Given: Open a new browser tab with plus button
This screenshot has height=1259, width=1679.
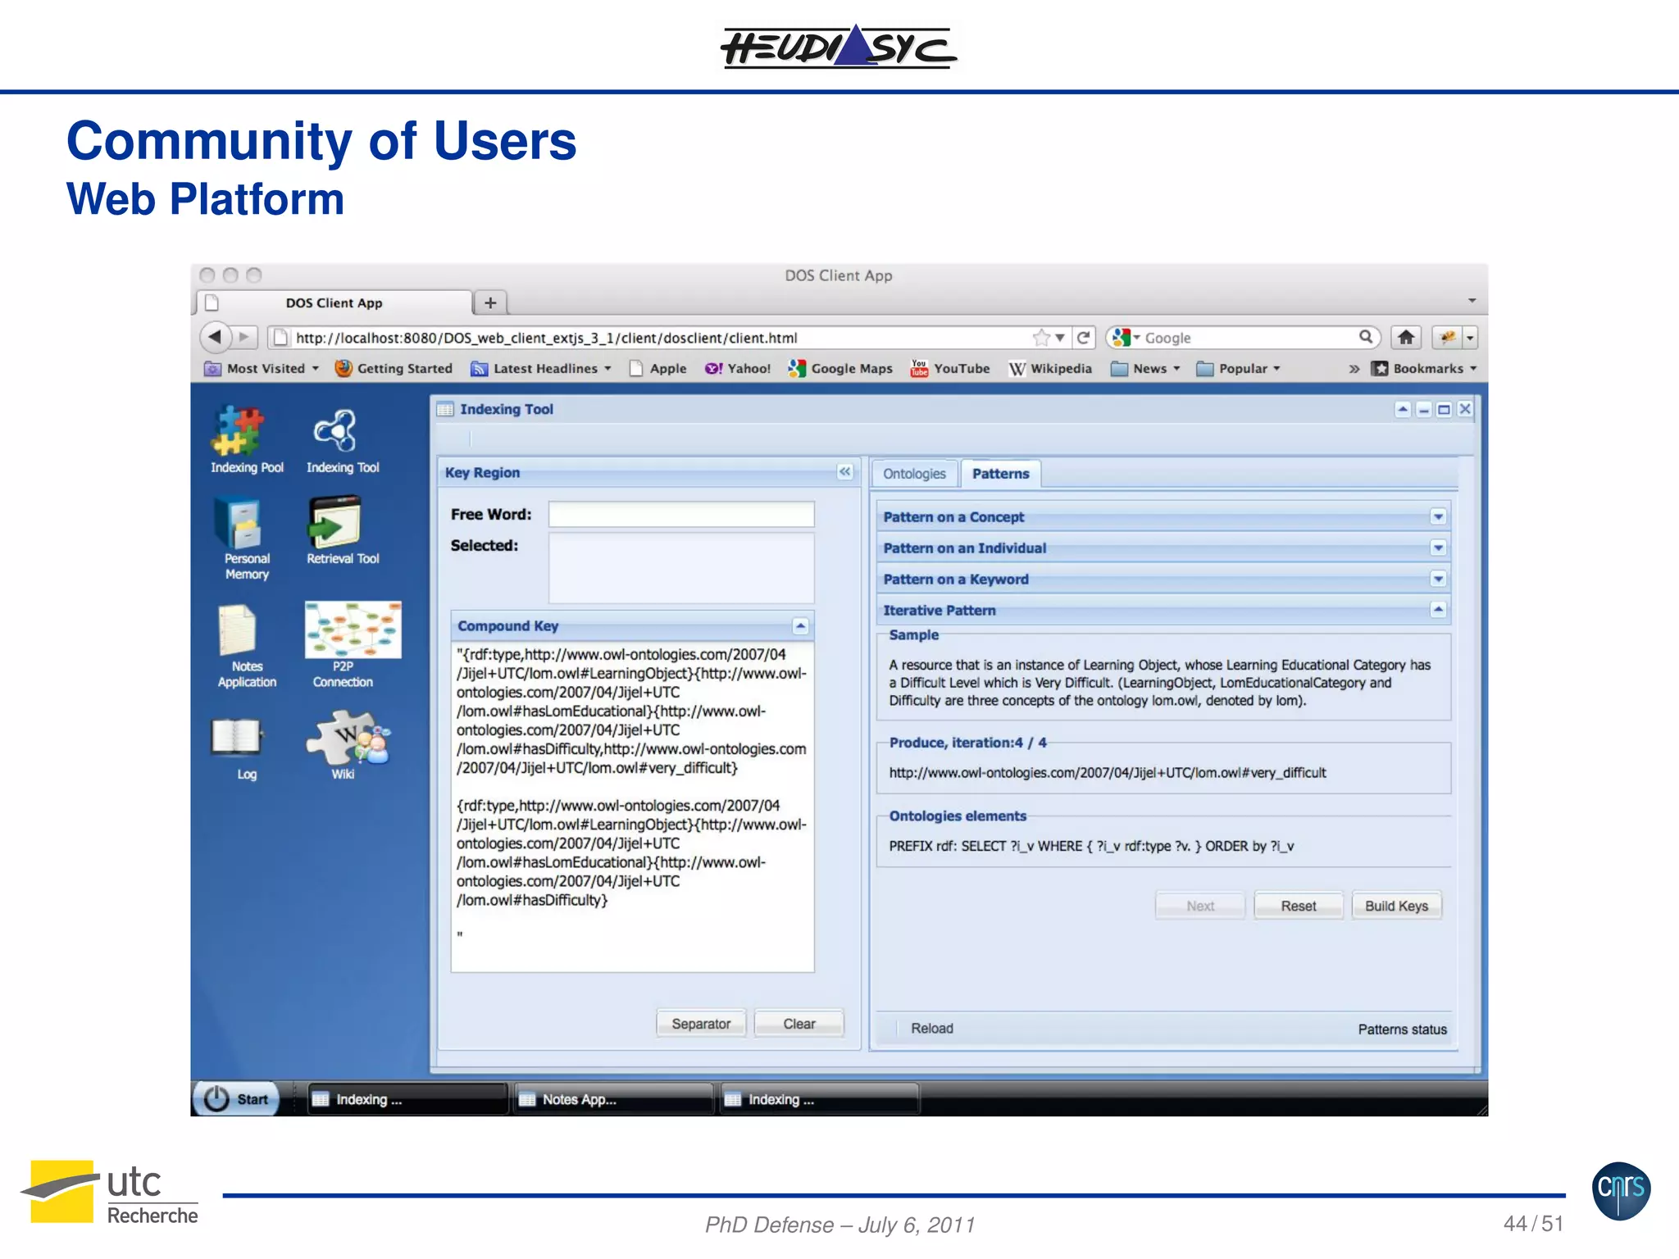Looking at the screenshot, I should click(490, 302).
